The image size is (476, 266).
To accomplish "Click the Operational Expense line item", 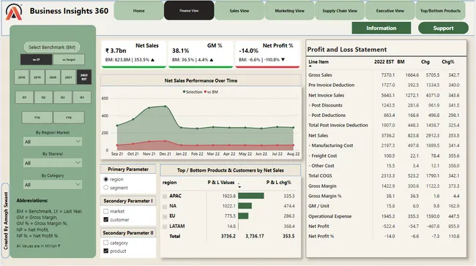I will pos(330,216).
